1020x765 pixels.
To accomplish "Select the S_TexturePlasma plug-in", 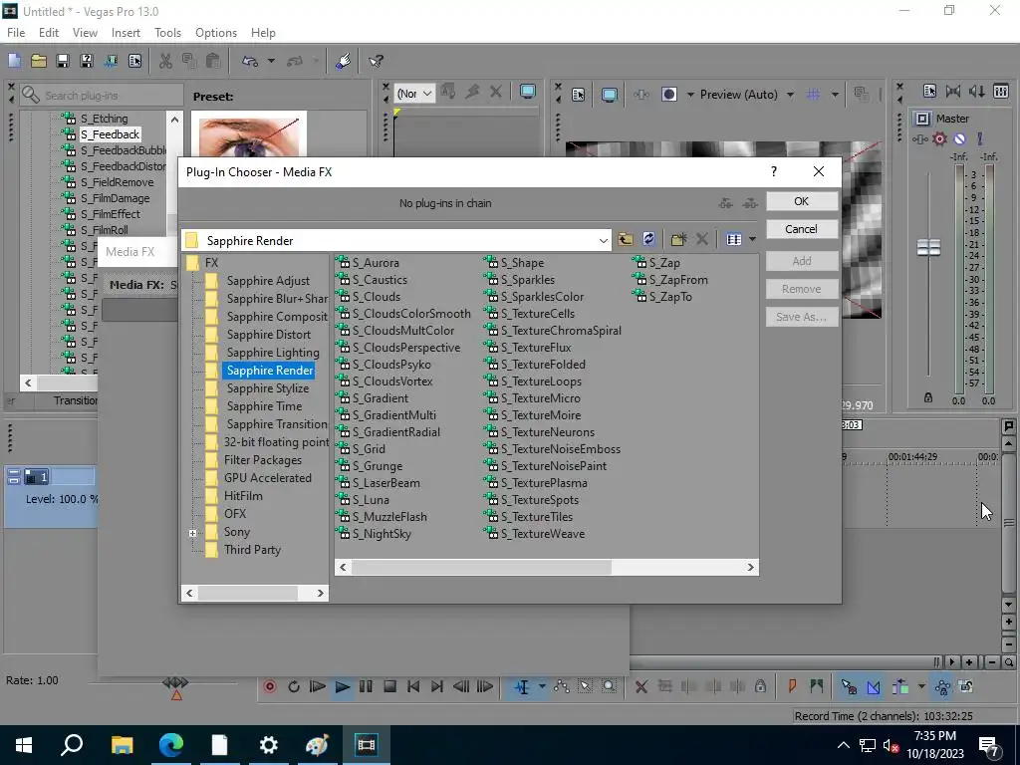I will click(x=543, y=483).
